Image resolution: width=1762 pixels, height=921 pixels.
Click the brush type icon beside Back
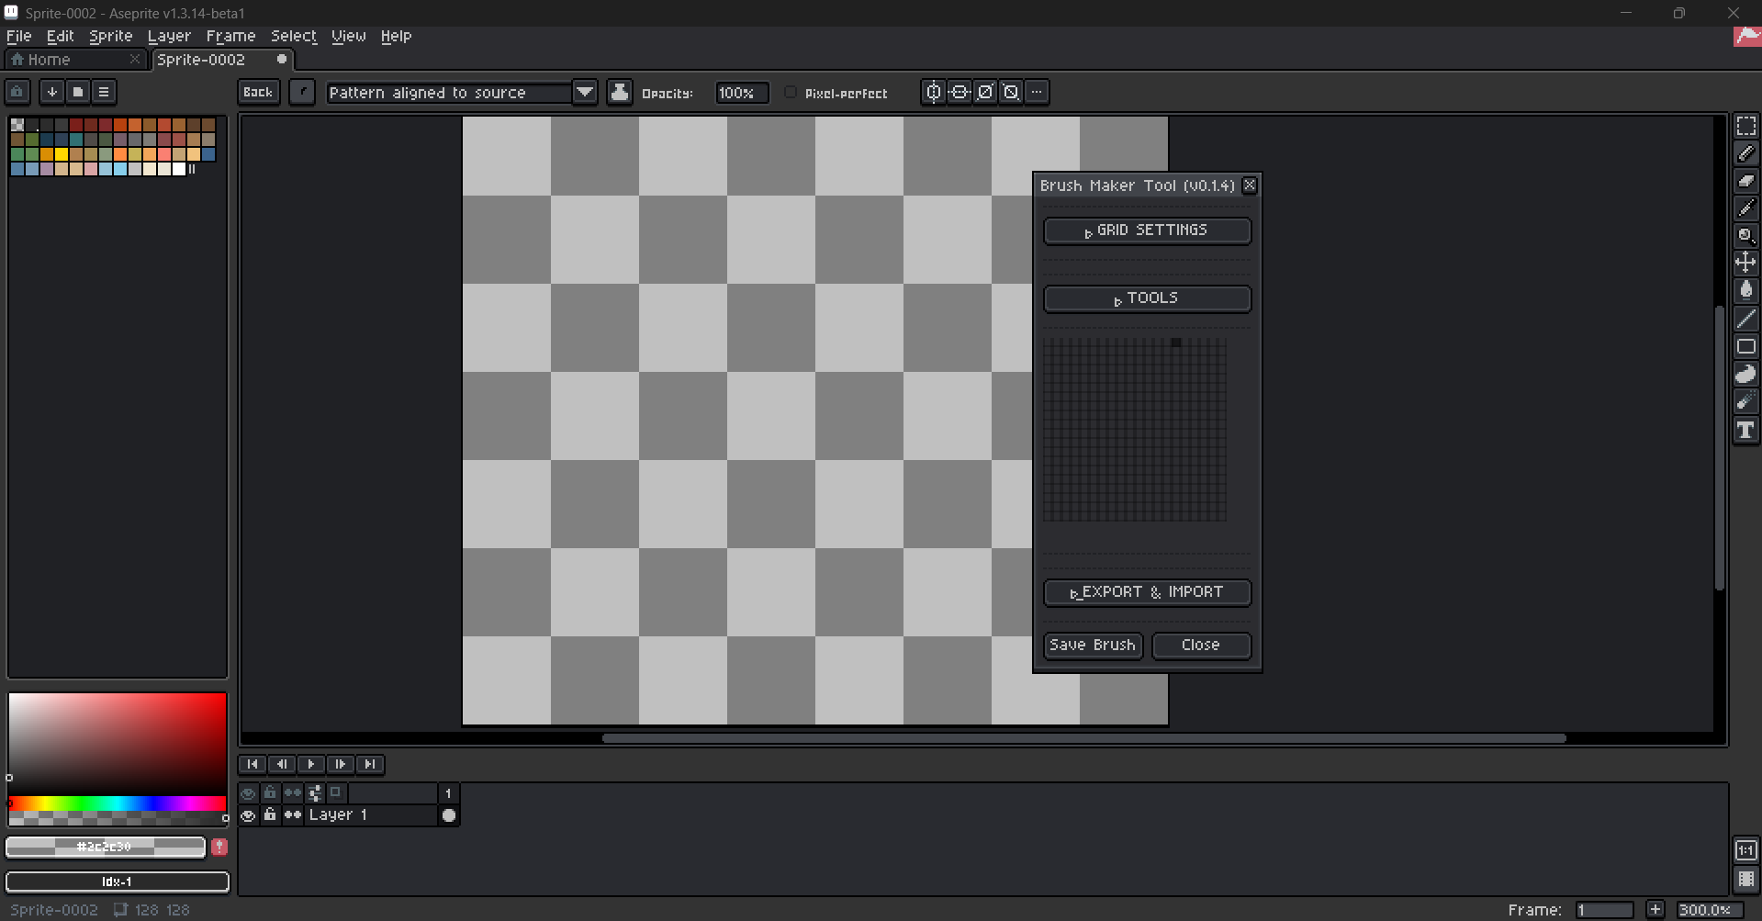click(302, 92)
